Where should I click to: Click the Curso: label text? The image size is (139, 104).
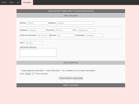(x=22, y=74)
